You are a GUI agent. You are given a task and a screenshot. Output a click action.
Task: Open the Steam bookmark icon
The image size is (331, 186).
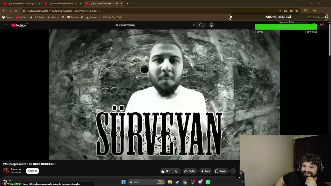pos(31,17)
